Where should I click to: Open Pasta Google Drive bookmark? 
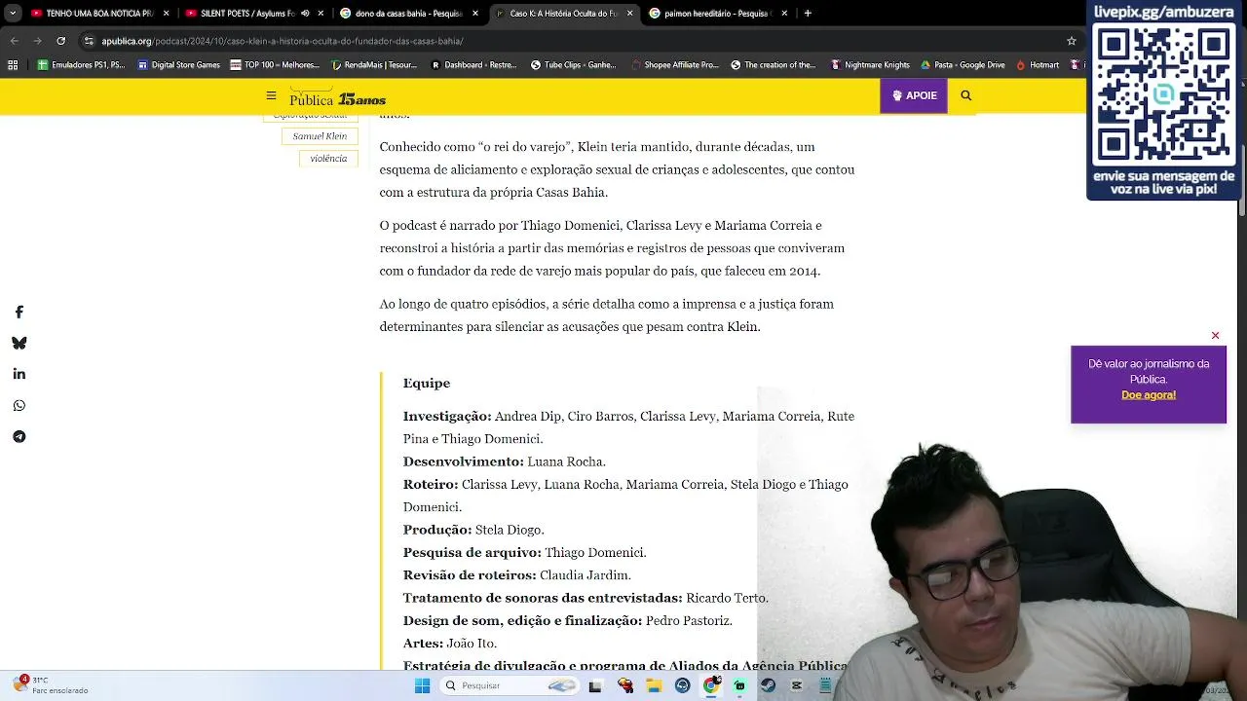[x=963, y=65]
